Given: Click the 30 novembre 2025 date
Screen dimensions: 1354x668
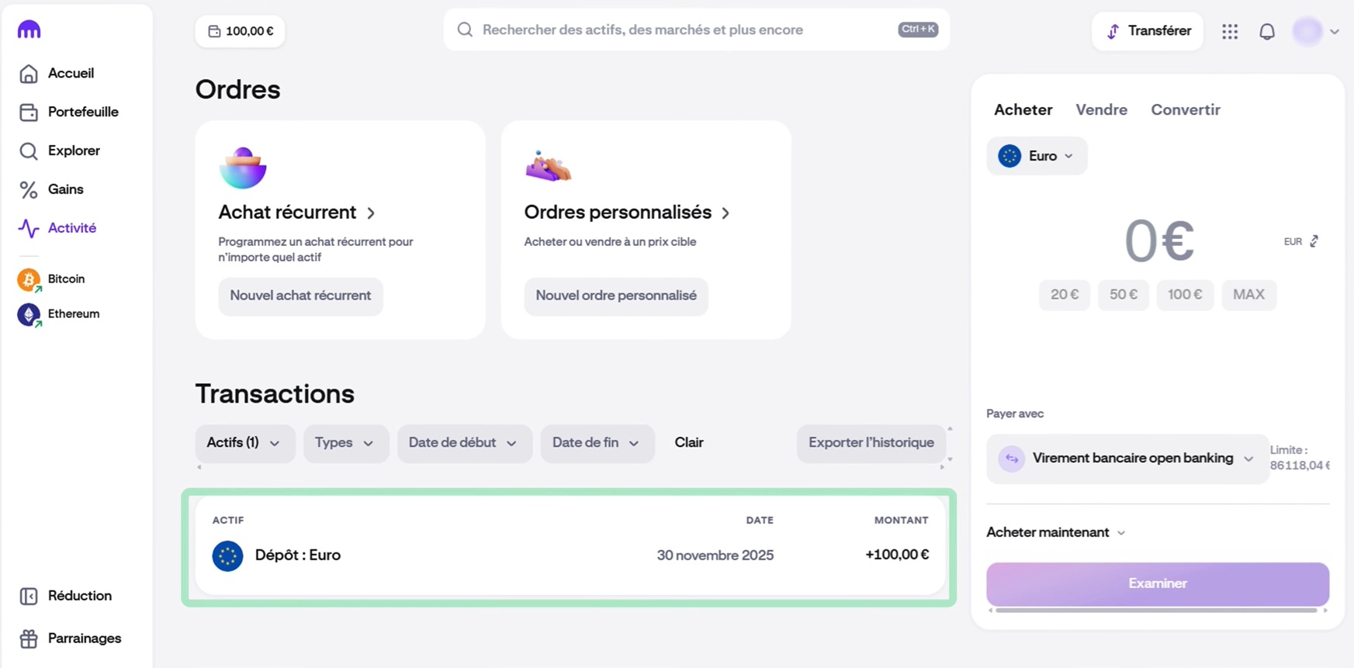Looking at the screenshot, I should tap(715, 556).
